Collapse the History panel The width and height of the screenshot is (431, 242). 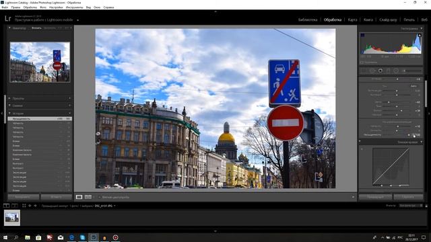pyautogui.click(x=9, y=113)
